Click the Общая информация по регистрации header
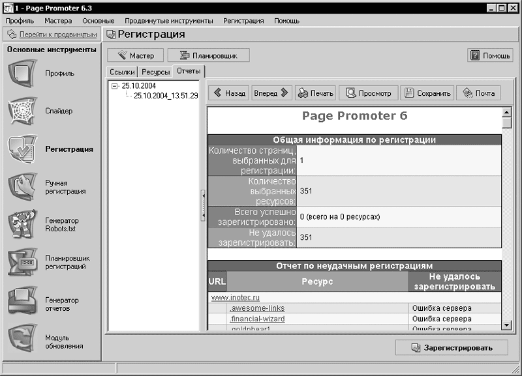This screenshot has height=376, width=522. [354, 140]
